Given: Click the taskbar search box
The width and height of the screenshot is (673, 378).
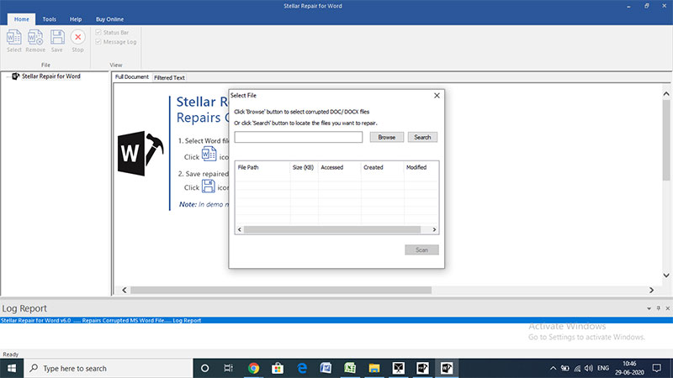Looking at the screenshot, I should [x=109, y=368].
